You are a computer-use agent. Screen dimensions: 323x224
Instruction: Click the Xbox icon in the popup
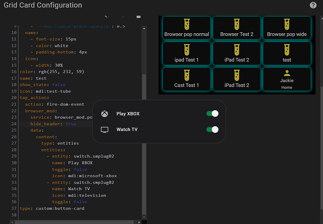click(105, 113)
